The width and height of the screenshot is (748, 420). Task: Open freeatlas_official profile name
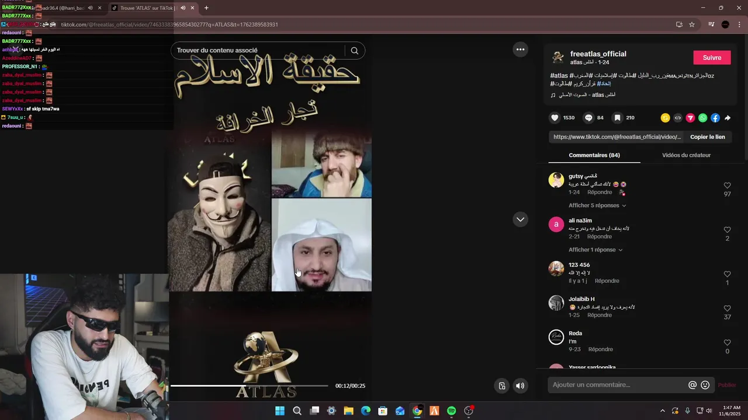[598, 54]
